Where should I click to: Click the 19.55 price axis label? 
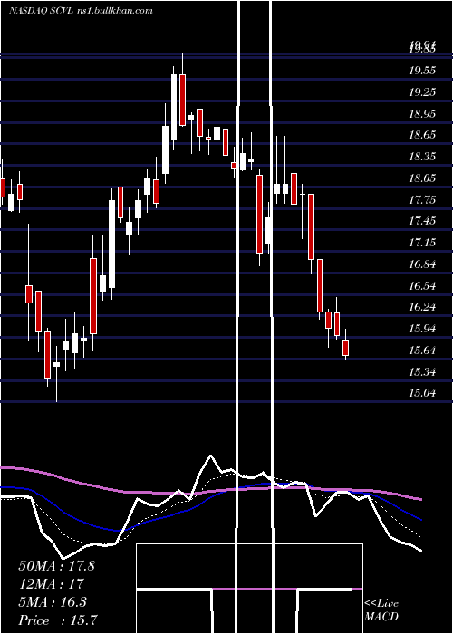tap(422, 71)
